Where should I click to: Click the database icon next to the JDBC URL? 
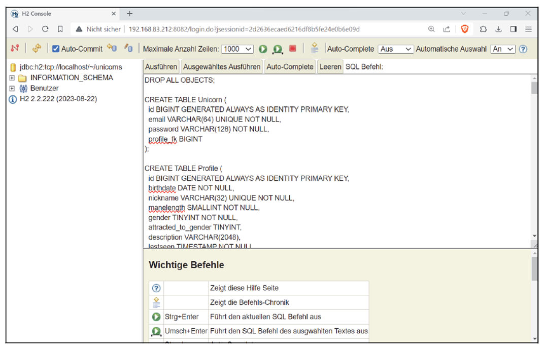(x=13, y=66)
